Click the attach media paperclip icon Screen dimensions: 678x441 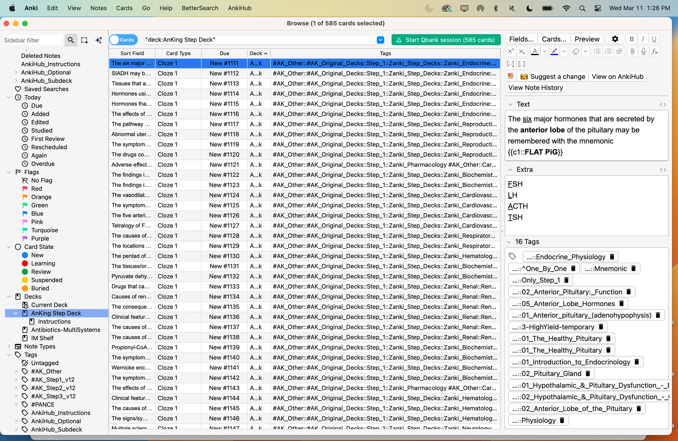click(632, 52)
